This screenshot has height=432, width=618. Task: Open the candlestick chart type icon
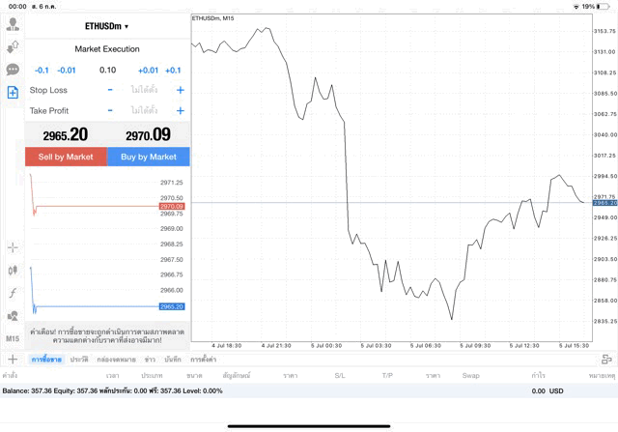pos(13,271)
